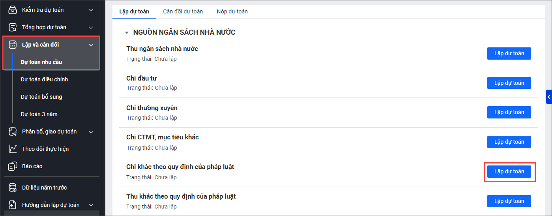Switch to the Cân đối dự toán tab
Screen dimensions: 552x216
[x=183, y=11]
